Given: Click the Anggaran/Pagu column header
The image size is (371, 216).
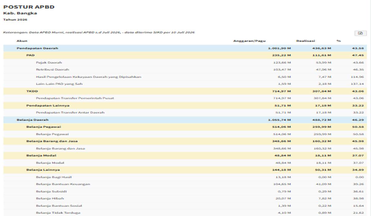Looking at the screenshot, I should 249,41.
